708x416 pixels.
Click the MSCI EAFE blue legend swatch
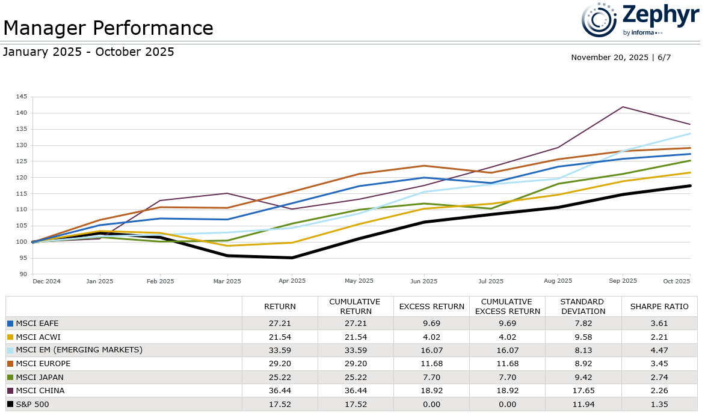pos(10,324)
